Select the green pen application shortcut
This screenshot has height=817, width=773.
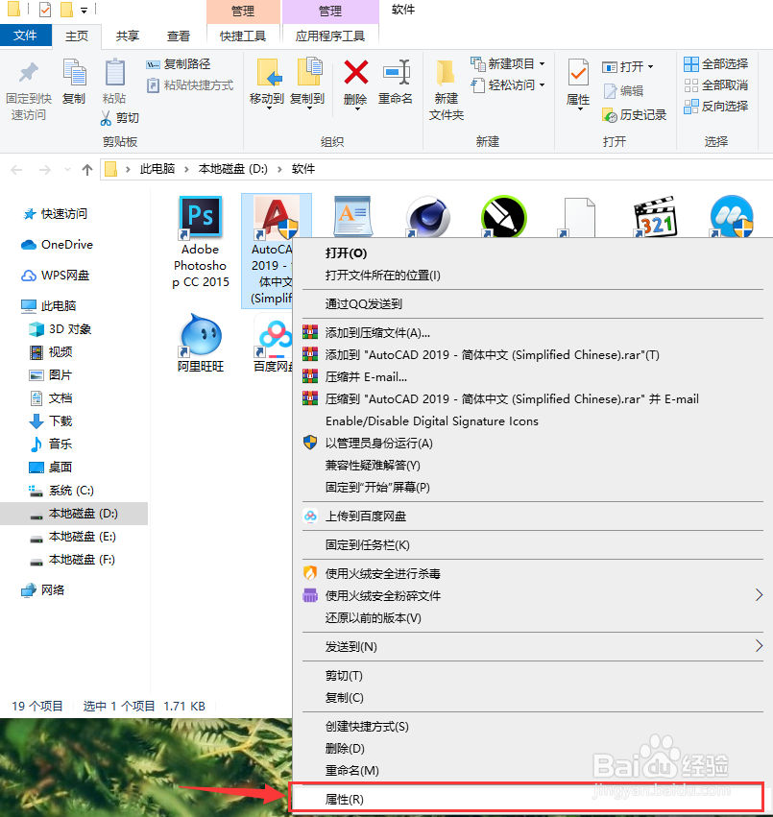503,217
